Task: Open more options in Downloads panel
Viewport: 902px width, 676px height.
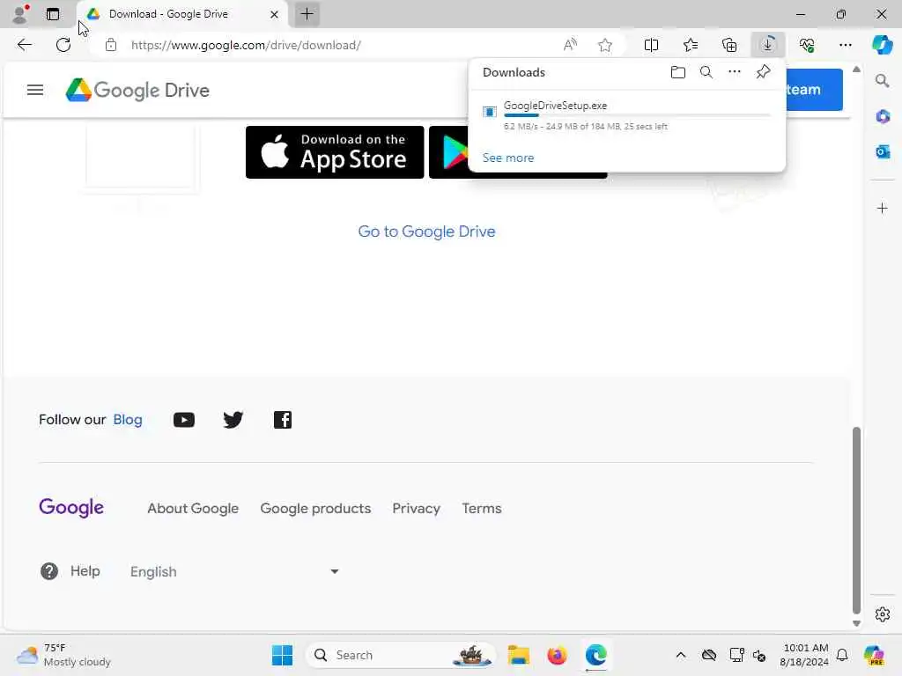Action: 735,72
